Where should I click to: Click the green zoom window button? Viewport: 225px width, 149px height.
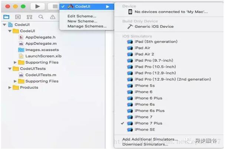click(x=23, y=6)
